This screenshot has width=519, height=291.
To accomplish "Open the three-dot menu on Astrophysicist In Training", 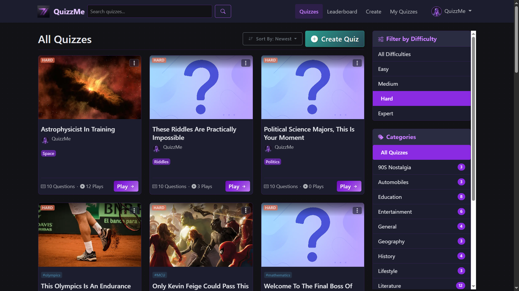I will coord(134,63).
